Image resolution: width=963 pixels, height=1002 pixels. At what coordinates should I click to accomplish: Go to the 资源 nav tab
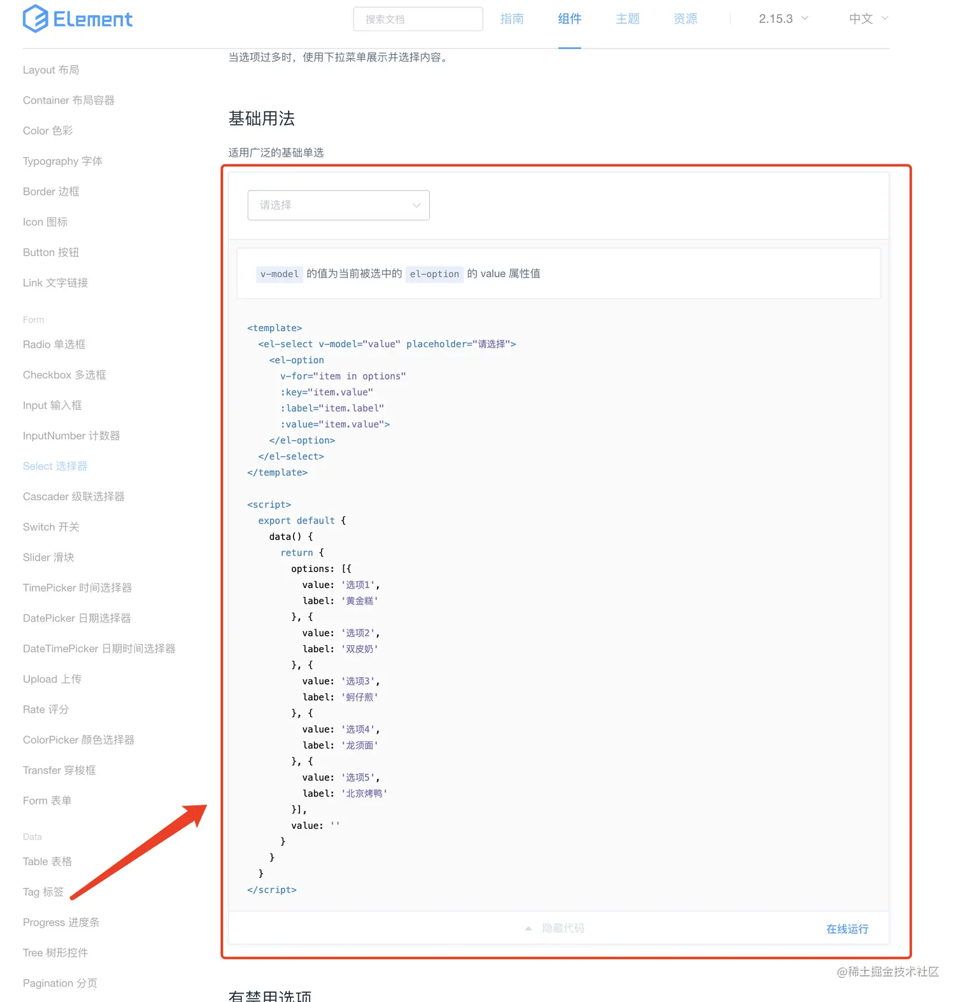point(685,18)
